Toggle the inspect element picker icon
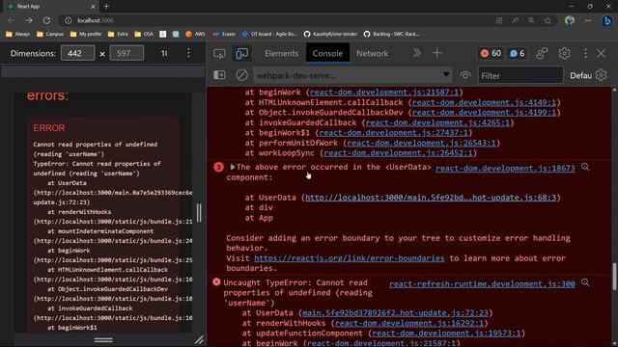The height and width of the screenshot is (347, 618). (x=219, y=53)
